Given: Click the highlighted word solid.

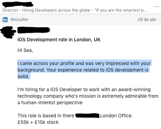Looking at the screenshot, I should point(23,76).
